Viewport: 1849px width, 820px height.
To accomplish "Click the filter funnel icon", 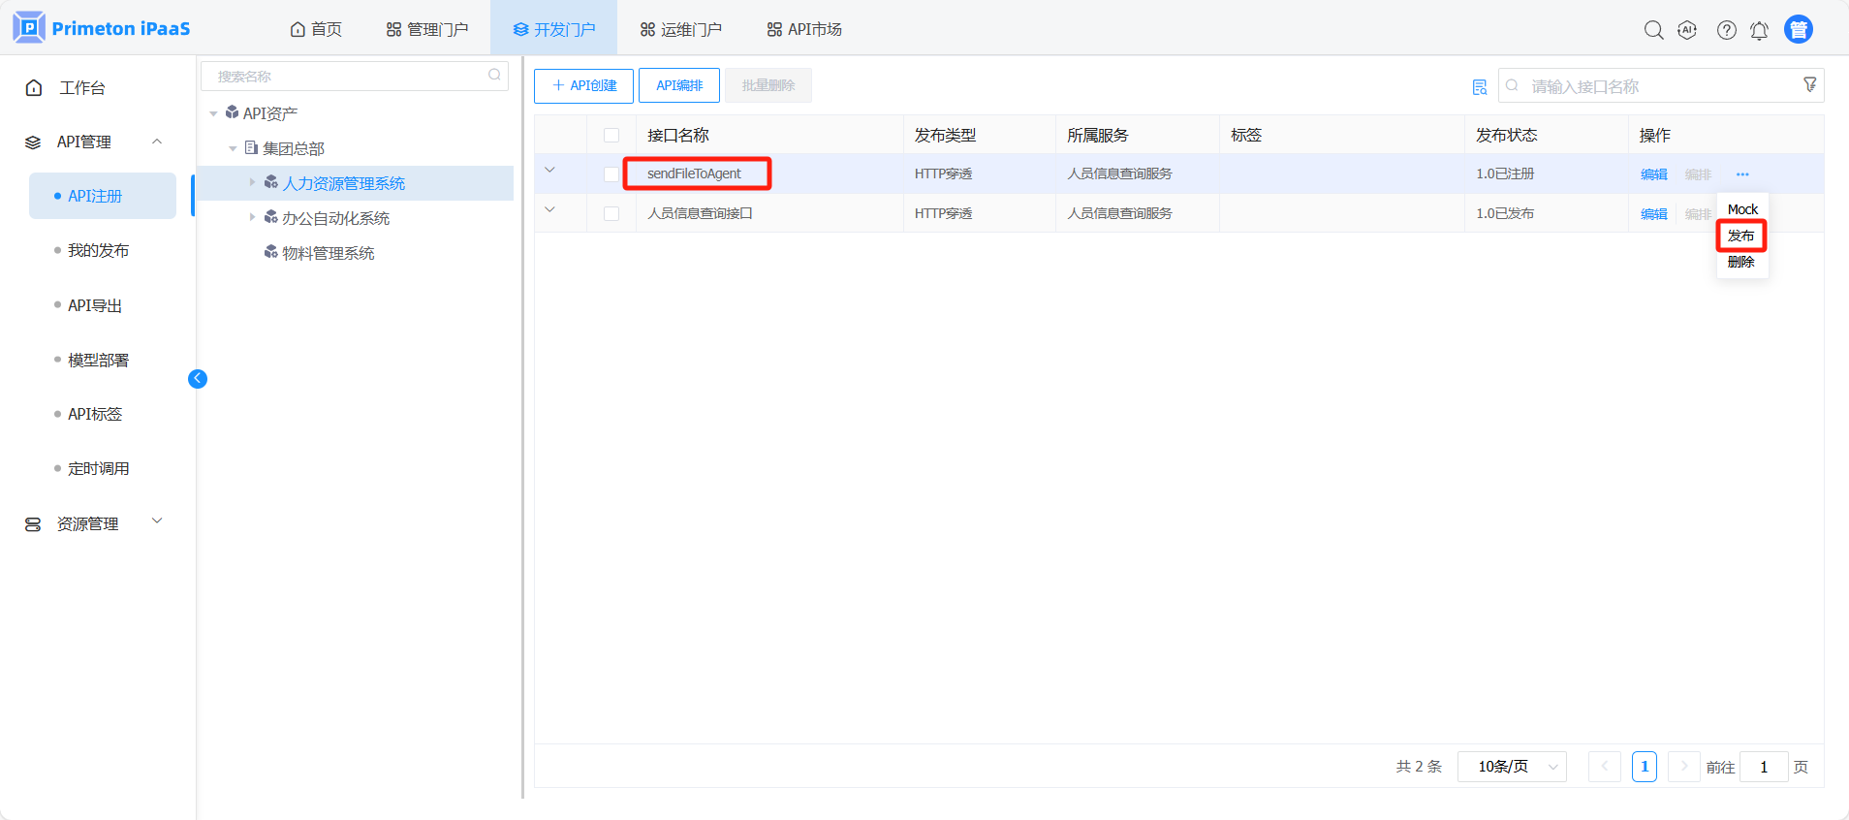I will click(1809, 85).
